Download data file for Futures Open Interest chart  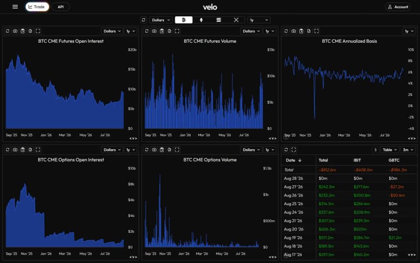point(30,31)
